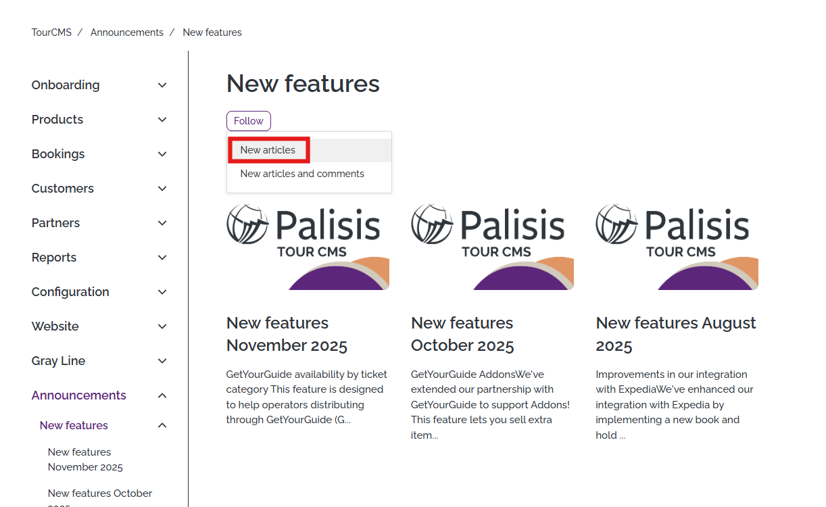
Task: Open Website in sidebar
Action: point(55,327)
